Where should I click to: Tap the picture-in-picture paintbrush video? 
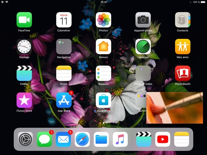pyautogui.click(x=175, y=108)
